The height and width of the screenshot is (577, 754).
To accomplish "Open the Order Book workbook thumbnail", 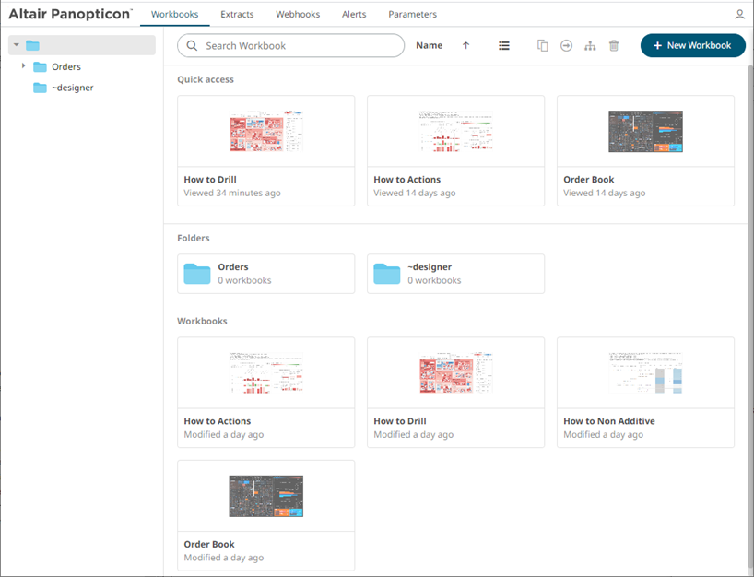I will point(645,131).
